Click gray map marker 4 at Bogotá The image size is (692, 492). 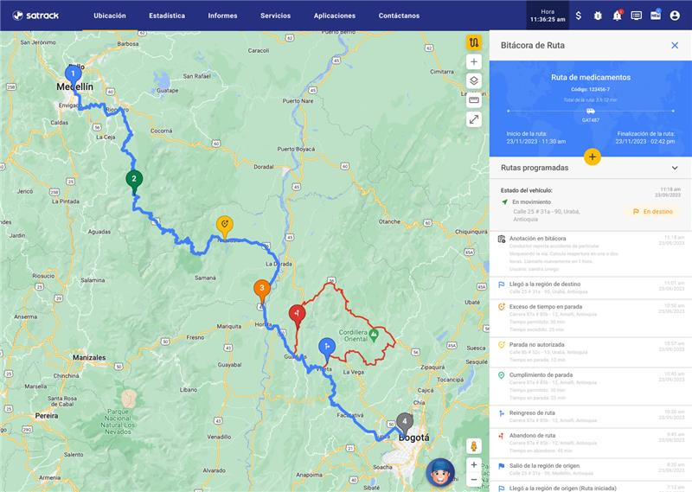[404, 422]
